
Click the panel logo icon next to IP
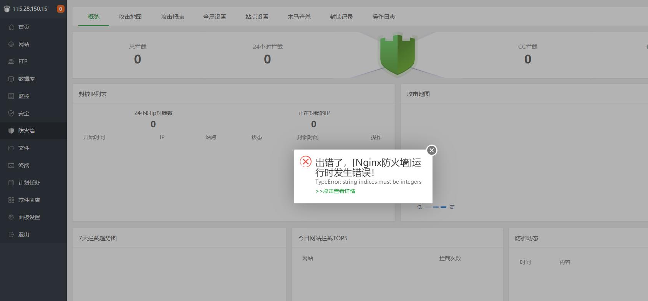click(x=7, y=9)
